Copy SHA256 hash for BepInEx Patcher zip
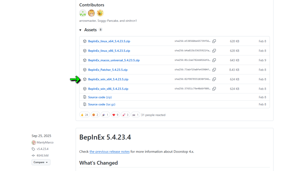Image resolution: width=305 pixels, height=171 pixels. (x=214, y=70)
